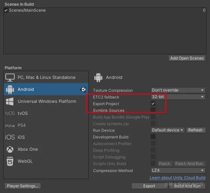The image size is (210, 193).
Task: Open Player Settings
Action: pyautogui.click(x=23, y=186)
